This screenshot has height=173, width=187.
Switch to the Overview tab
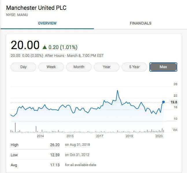(47, 23)
